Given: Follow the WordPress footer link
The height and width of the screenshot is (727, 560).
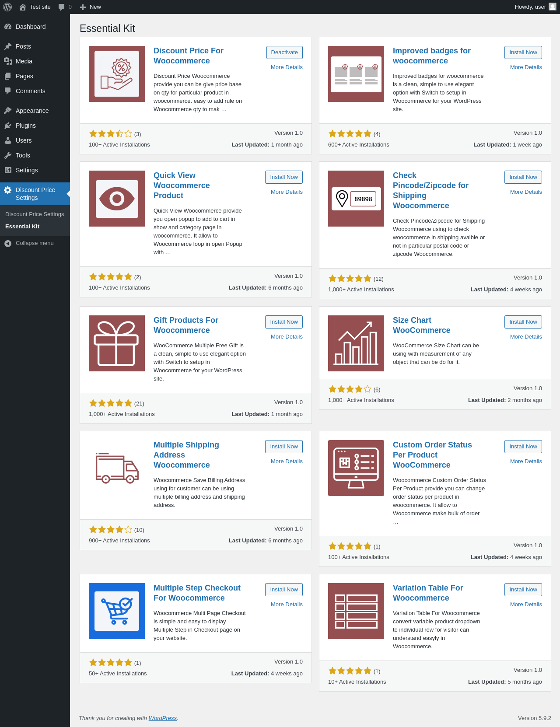Looking at the screenshot, I should [162, 718].
